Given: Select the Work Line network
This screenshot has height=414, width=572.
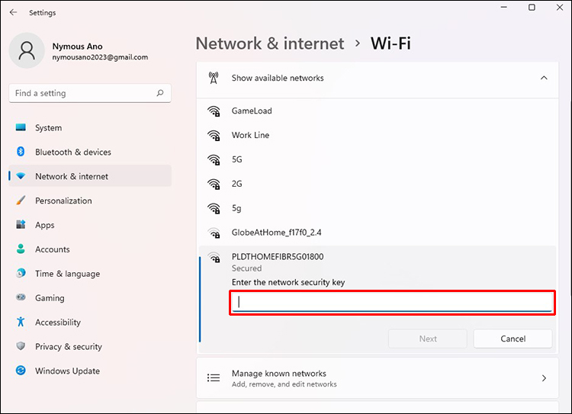Looking at the screenshot, I should click(250, 135).
